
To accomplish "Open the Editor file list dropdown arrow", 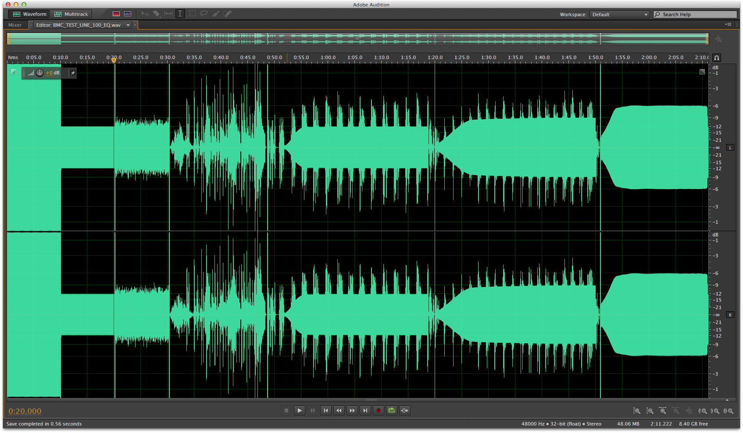I will (x=128, y=25).
